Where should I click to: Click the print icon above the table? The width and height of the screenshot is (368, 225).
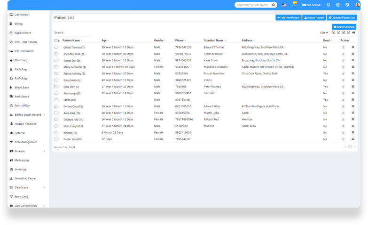pos(354,32)
